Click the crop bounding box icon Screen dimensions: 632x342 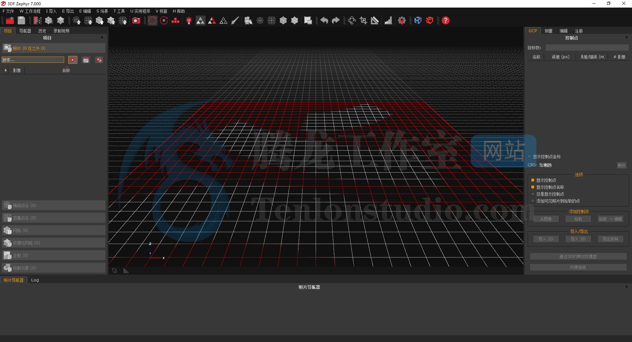pyautogui.click(x=363, y=21)
